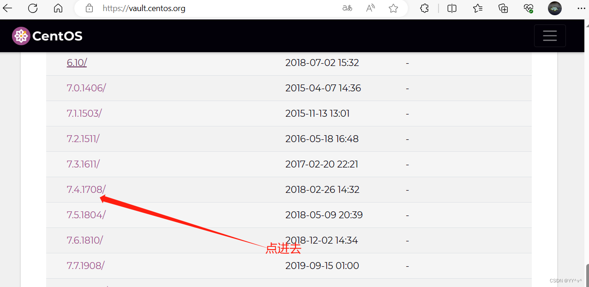Open the 7.3.1611/ directory link
Screen dimensions: 589x287
point(83,164)
